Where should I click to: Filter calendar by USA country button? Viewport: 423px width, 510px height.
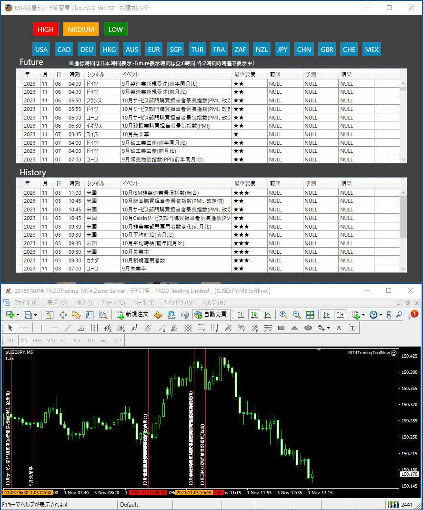(x=41, y=50)
